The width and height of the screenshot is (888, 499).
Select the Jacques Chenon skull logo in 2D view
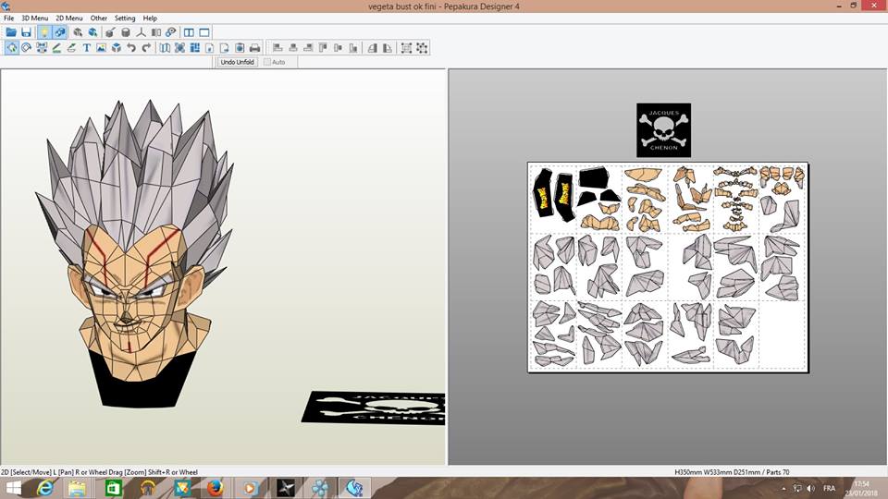click(x=663, y=130)
